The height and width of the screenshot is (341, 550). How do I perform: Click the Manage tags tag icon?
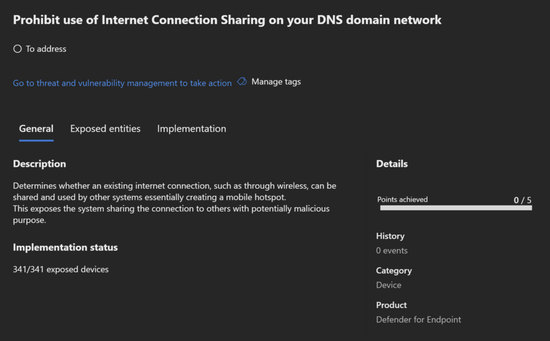(242, 82)
